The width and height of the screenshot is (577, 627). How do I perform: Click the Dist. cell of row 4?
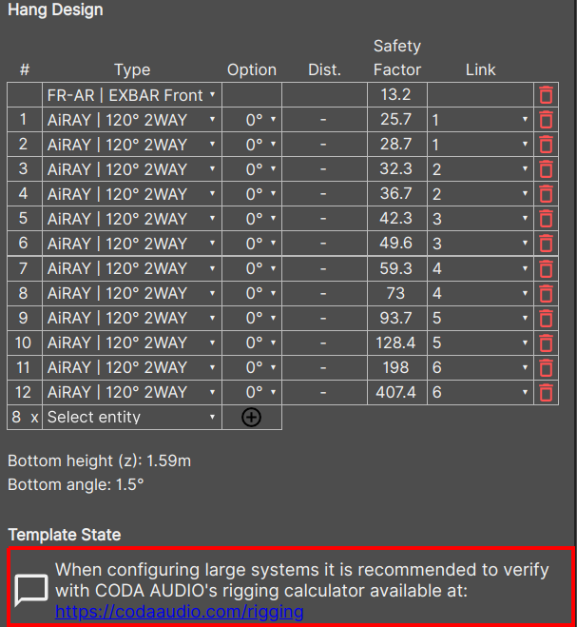(324, 194)
